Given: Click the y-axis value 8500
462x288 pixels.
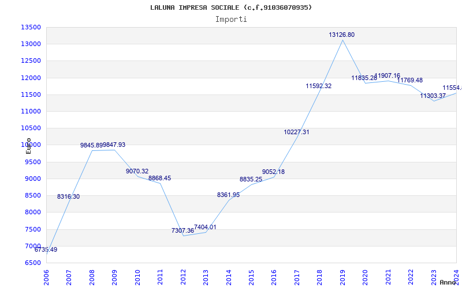Looking at the screenshot, I should pos(32,195).
